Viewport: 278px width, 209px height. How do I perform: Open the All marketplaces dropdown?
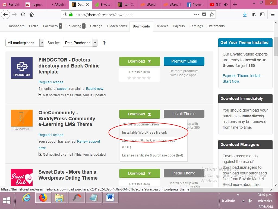(x=25, y=43)
